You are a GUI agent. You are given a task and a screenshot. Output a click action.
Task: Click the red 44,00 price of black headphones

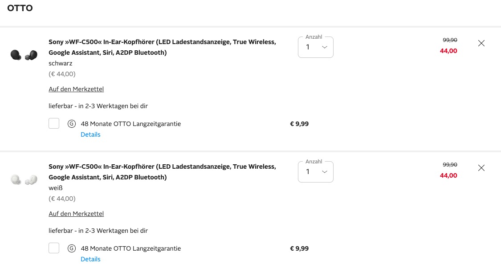(448, 51)
